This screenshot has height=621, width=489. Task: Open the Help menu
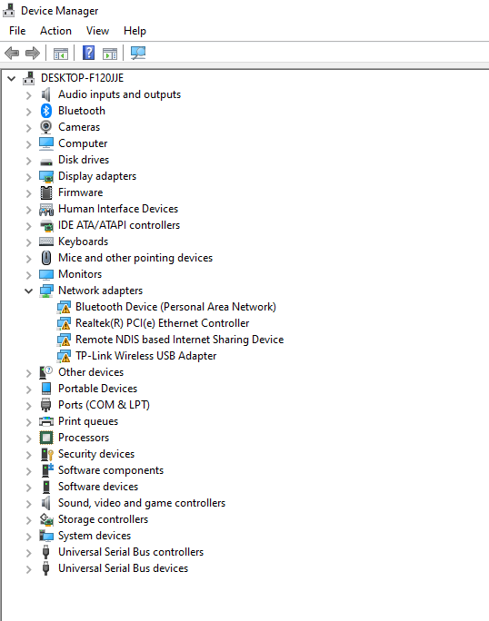tap(135, 31)
